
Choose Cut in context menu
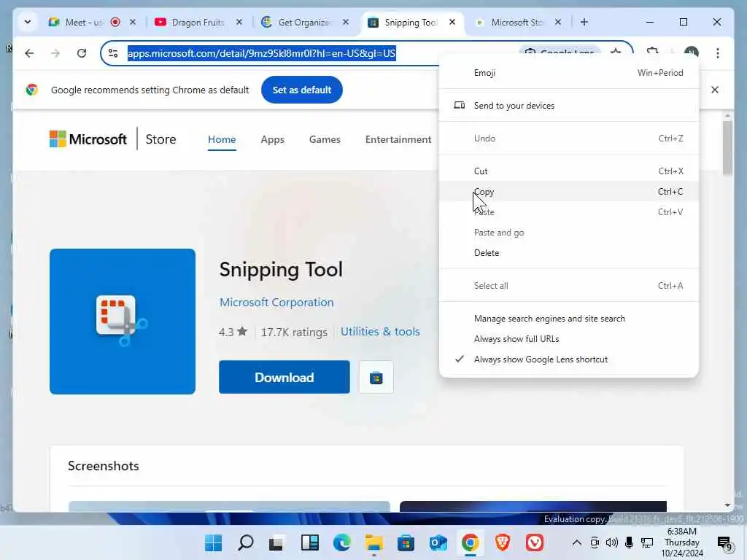click(569, 171)
